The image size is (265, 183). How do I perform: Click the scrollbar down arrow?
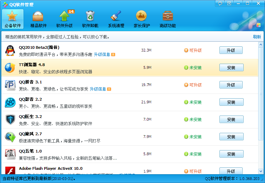(261, 171)
